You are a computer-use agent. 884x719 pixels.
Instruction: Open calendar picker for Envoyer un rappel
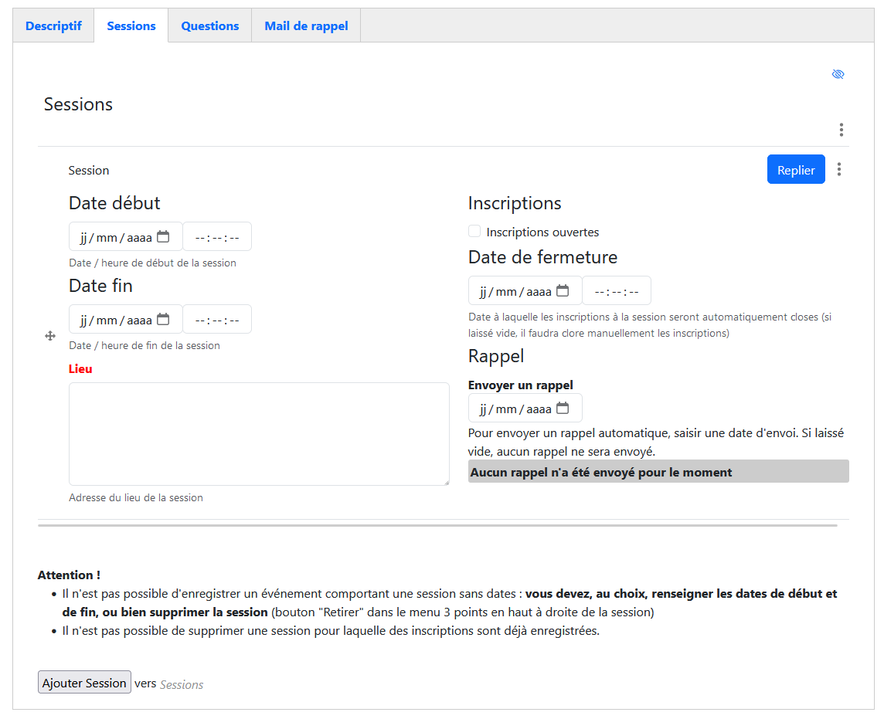[563, 409]
